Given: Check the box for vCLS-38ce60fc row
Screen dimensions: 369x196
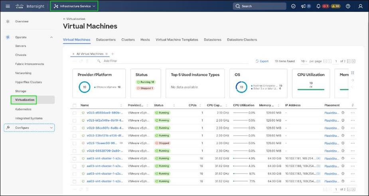Looking at the screenshot, I should pos(74,128).
